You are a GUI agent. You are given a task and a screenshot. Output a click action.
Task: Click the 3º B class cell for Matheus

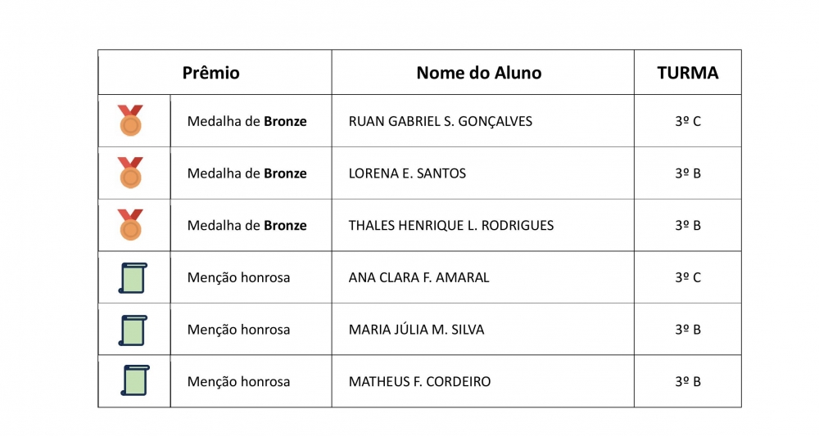click(x=688, y=382)
